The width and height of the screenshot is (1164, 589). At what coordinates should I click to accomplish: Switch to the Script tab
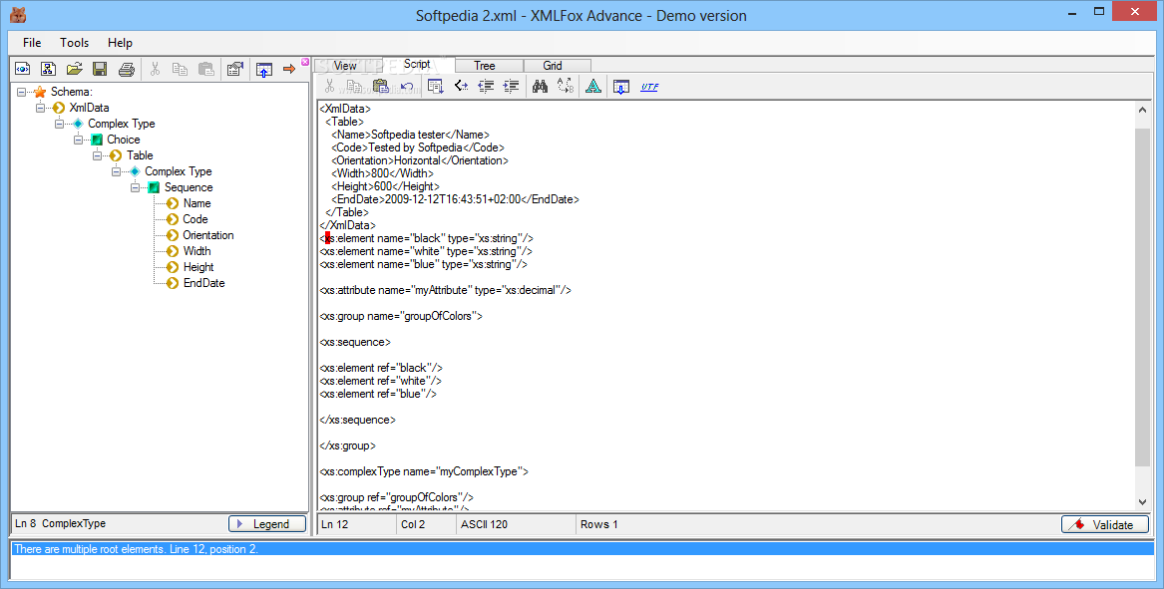417,64
